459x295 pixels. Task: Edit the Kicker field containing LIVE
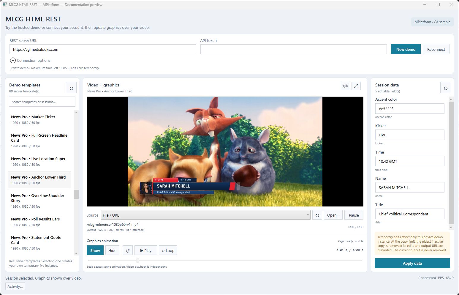(x=410, y=135)
